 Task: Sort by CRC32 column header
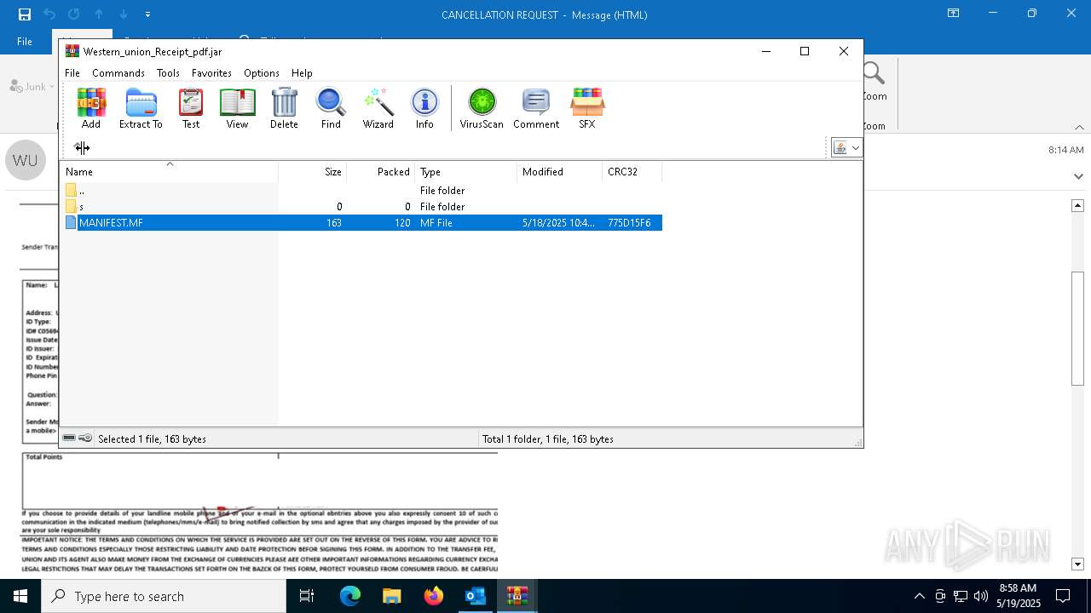pos(632,172)
